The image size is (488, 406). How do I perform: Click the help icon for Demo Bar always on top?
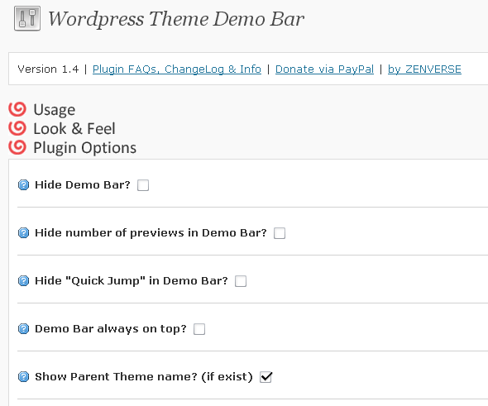pyautogui.click(x=23, y=328)
